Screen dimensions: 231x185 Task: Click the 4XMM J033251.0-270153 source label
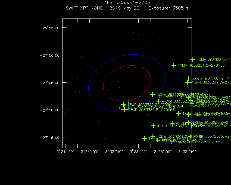click(201, 65)
